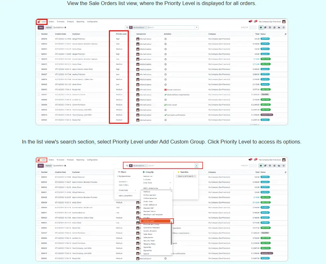This screenshot has height=264, width=326.
Task: Select Priority Level in the custom group list
Action: [156, 221]
